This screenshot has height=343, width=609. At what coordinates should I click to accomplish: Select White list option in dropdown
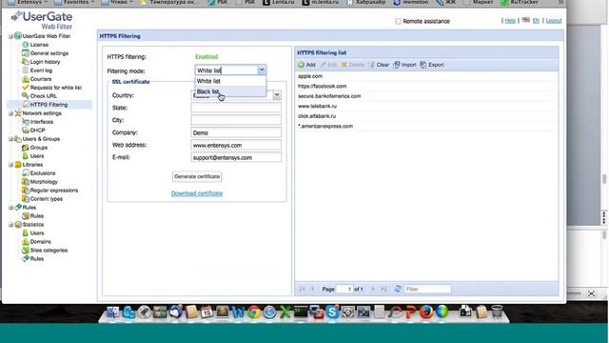[x=230, y=81]
